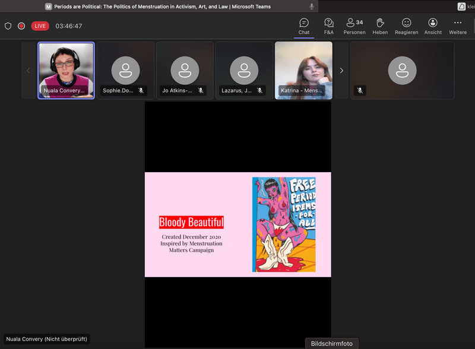Image resolution: width=475 pixels, height=349 pixels.
Task: Expand the Weitere more options menu
Action: point(458,26)
